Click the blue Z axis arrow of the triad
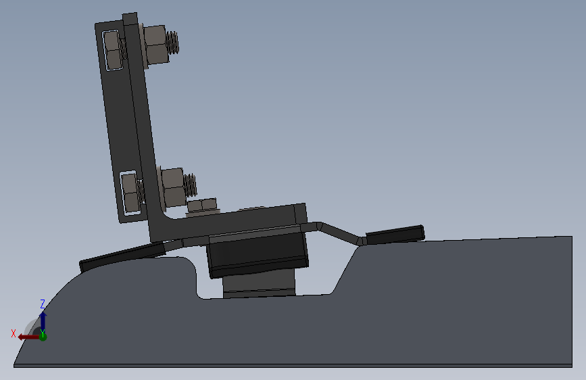This screenshot has width=586, height=380. pyautogui.click(x=43, y=322)
